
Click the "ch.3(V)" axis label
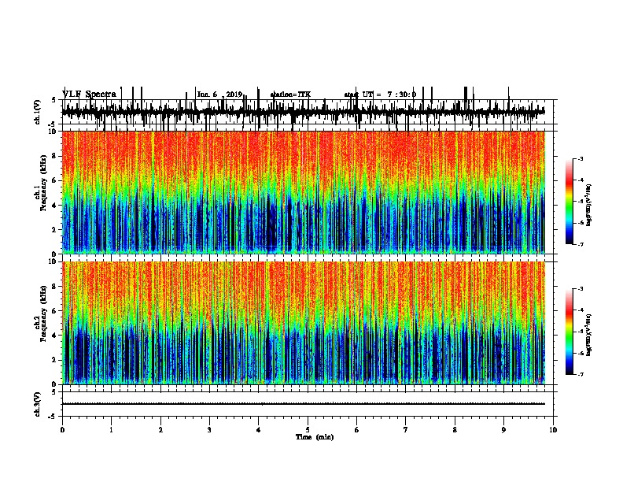38,404
